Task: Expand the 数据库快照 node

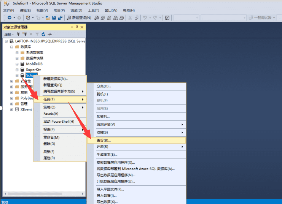Action: pos(17,59)
